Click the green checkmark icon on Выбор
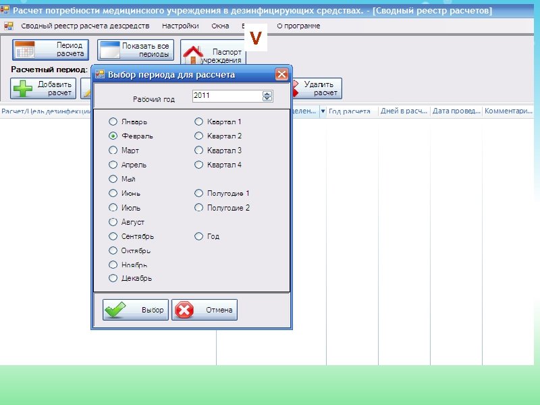The image size is (540, 405). click(115, 310)
